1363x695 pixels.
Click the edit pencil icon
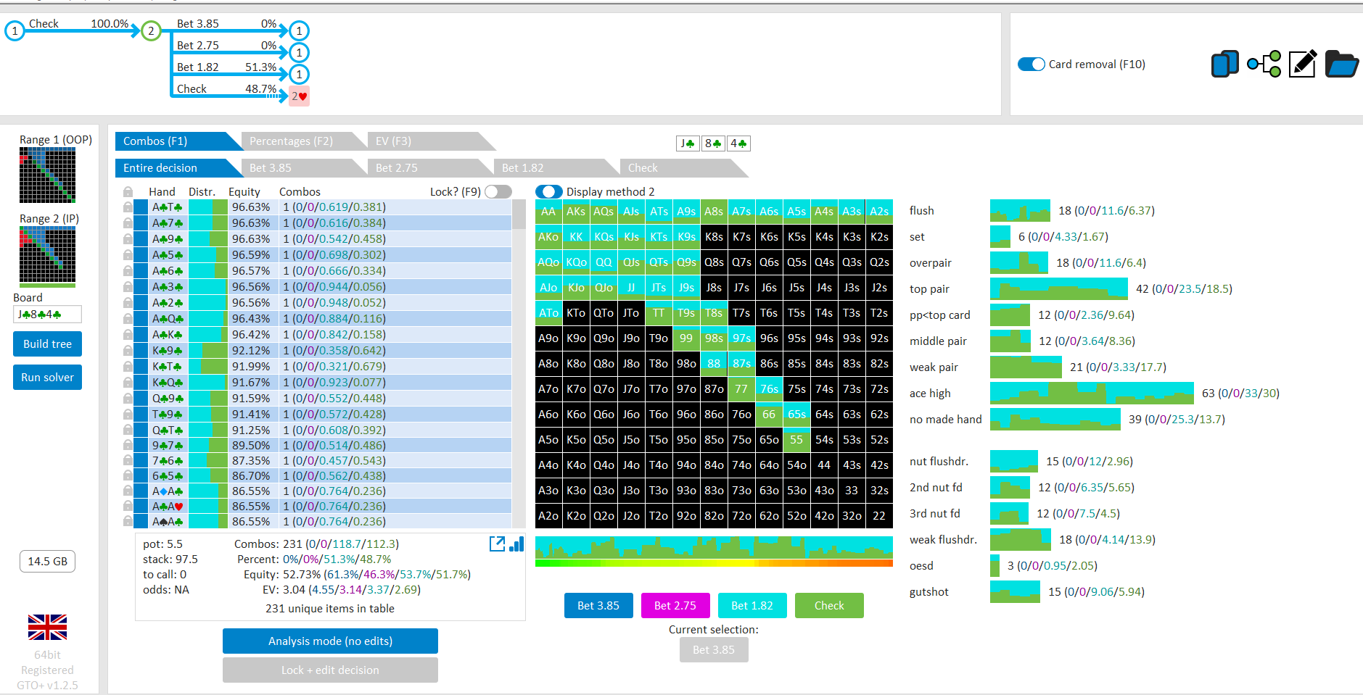coord(1303,64)
